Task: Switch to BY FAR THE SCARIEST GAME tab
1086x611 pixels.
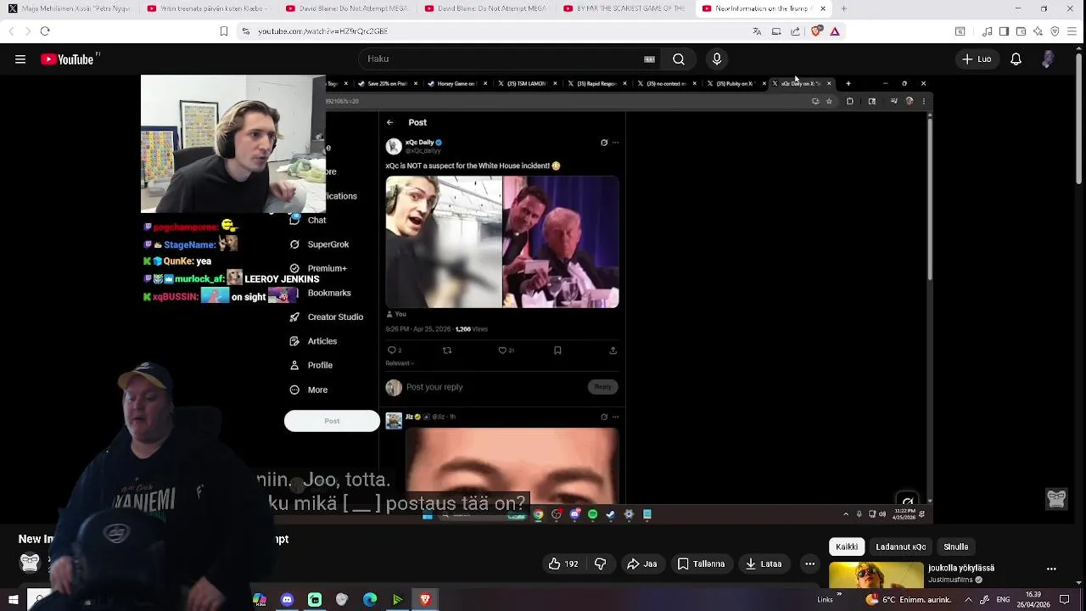Action: (x=624, y=8)
